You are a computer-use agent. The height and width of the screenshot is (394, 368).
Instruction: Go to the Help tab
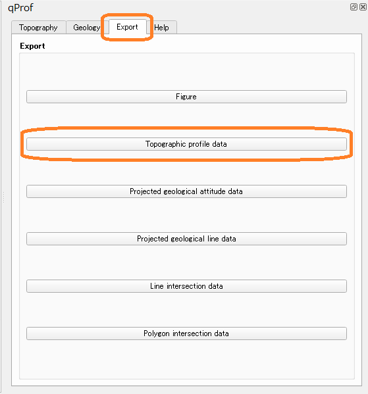pyautogui.click(x=161, y=28)
